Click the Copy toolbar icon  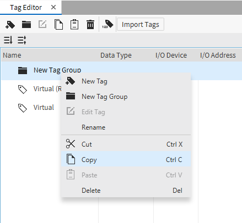pyautogui.click(x=58, y=25)
